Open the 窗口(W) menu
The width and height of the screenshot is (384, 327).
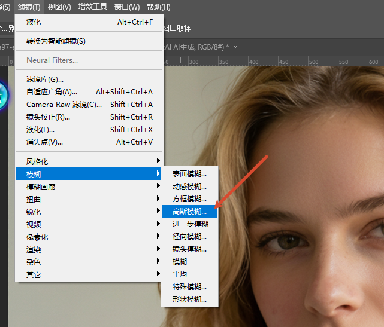pyautogui.click(x=127, y=7)
